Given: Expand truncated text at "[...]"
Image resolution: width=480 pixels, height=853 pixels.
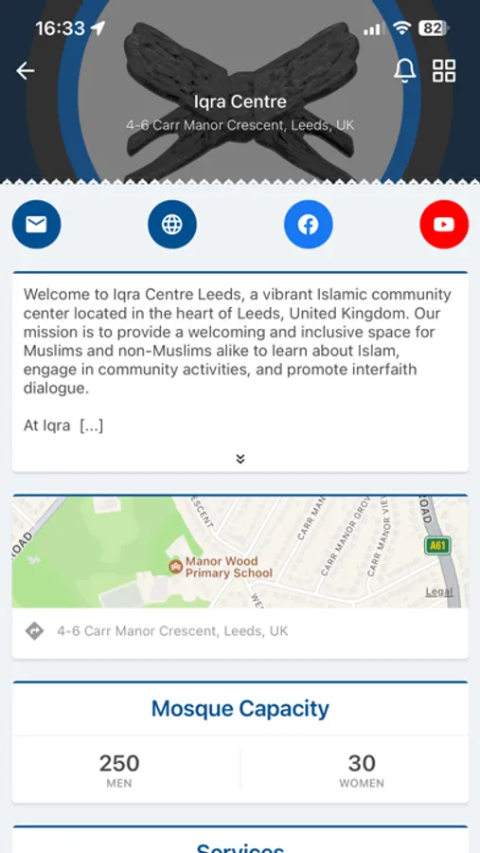Looking at the screenshot, I should click(91, 426).
